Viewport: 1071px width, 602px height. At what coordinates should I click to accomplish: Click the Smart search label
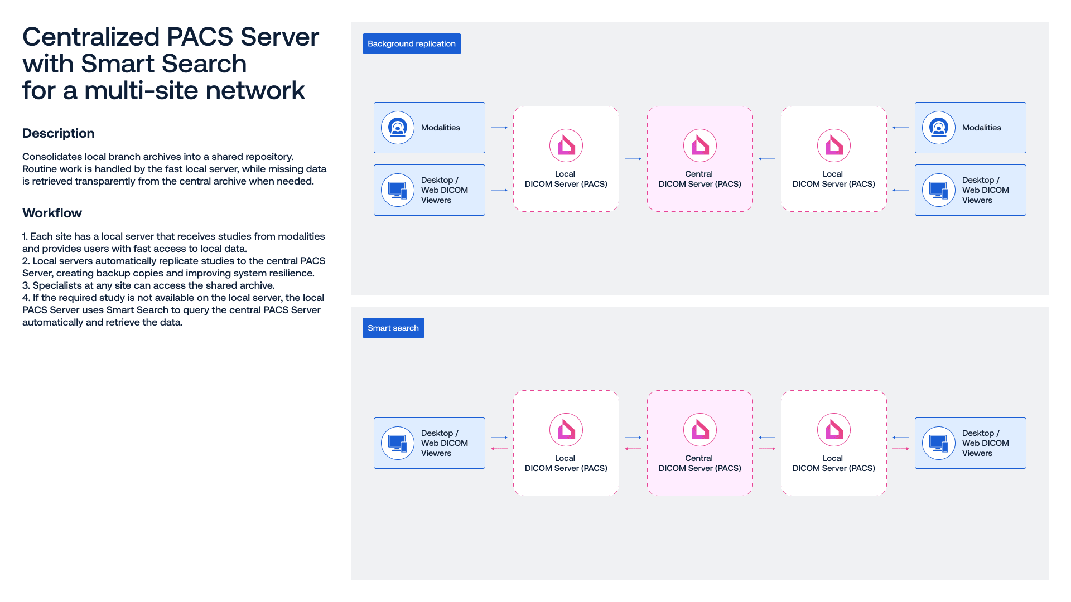[393, 328]
